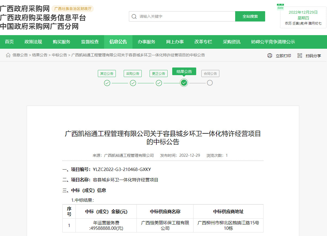Focus the keyword search input field

click(185, 16)
